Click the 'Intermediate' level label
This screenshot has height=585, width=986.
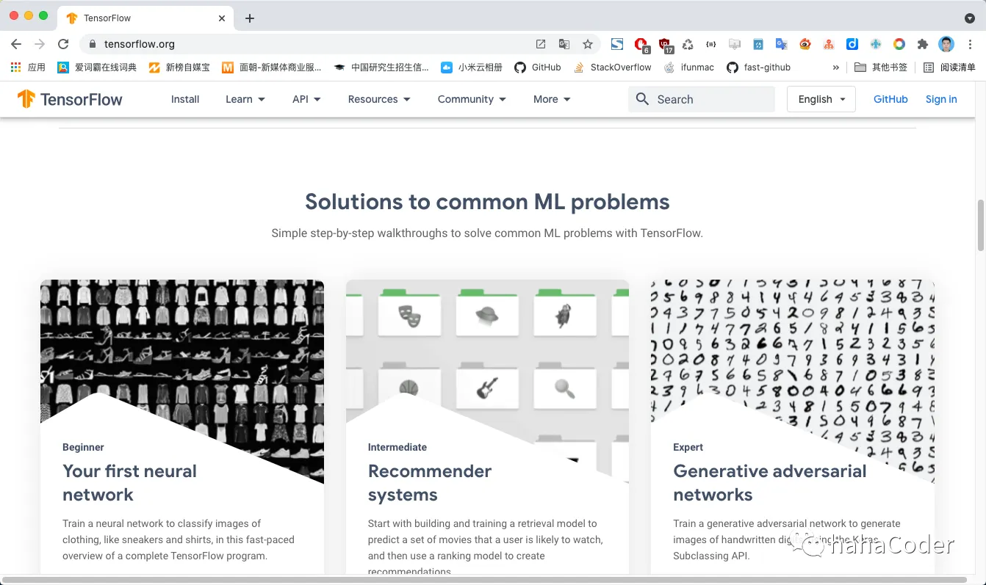[397, 447]
